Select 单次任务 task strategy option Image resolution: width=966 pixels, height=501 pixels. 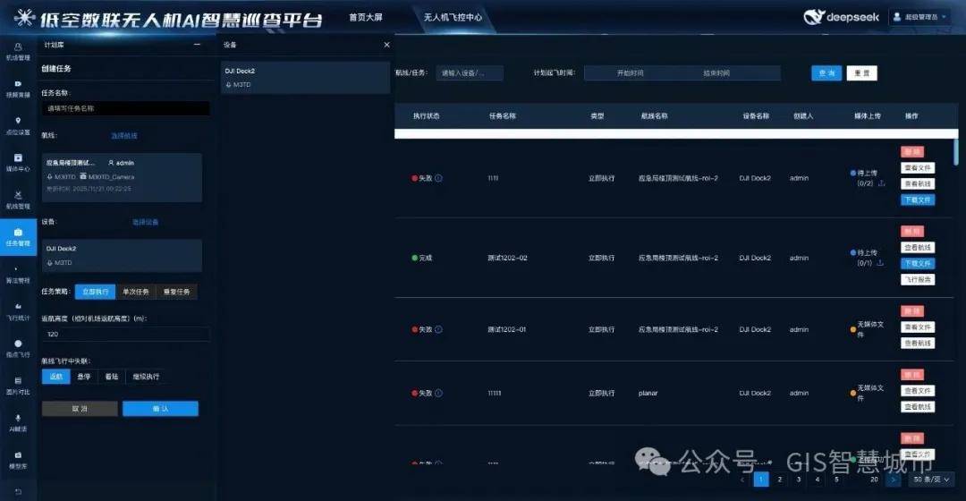click(x=135, y=292)
